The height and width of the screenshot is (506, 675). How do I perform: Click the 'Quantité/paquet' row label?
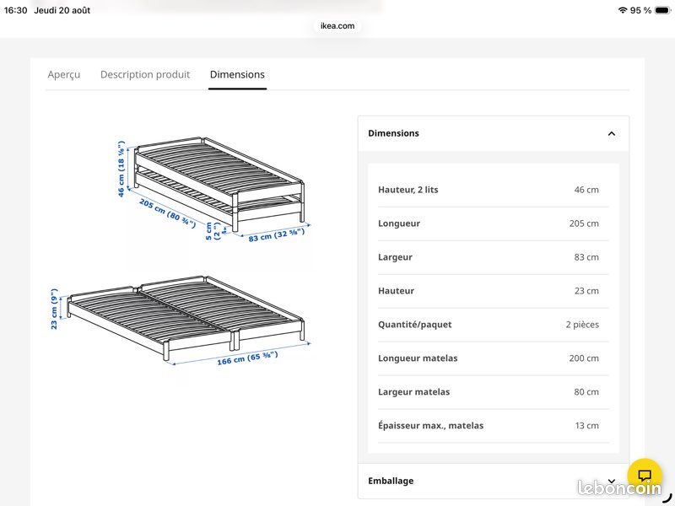(x=415, y=325)
